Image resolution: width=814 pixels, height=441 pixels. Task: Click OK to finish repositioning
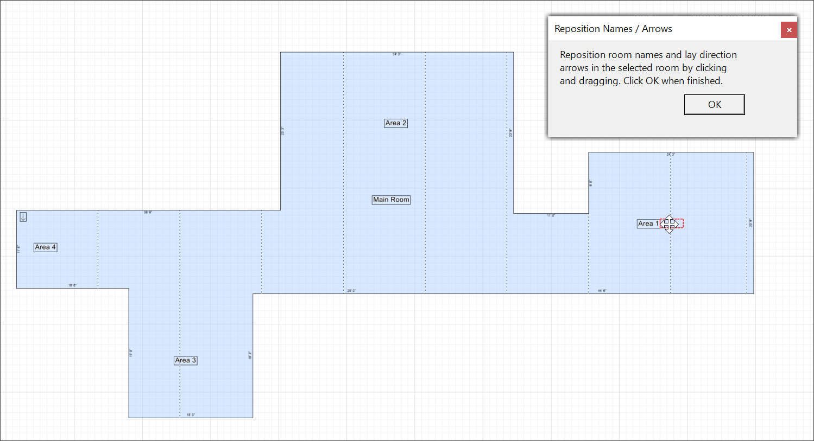[714, 105]
